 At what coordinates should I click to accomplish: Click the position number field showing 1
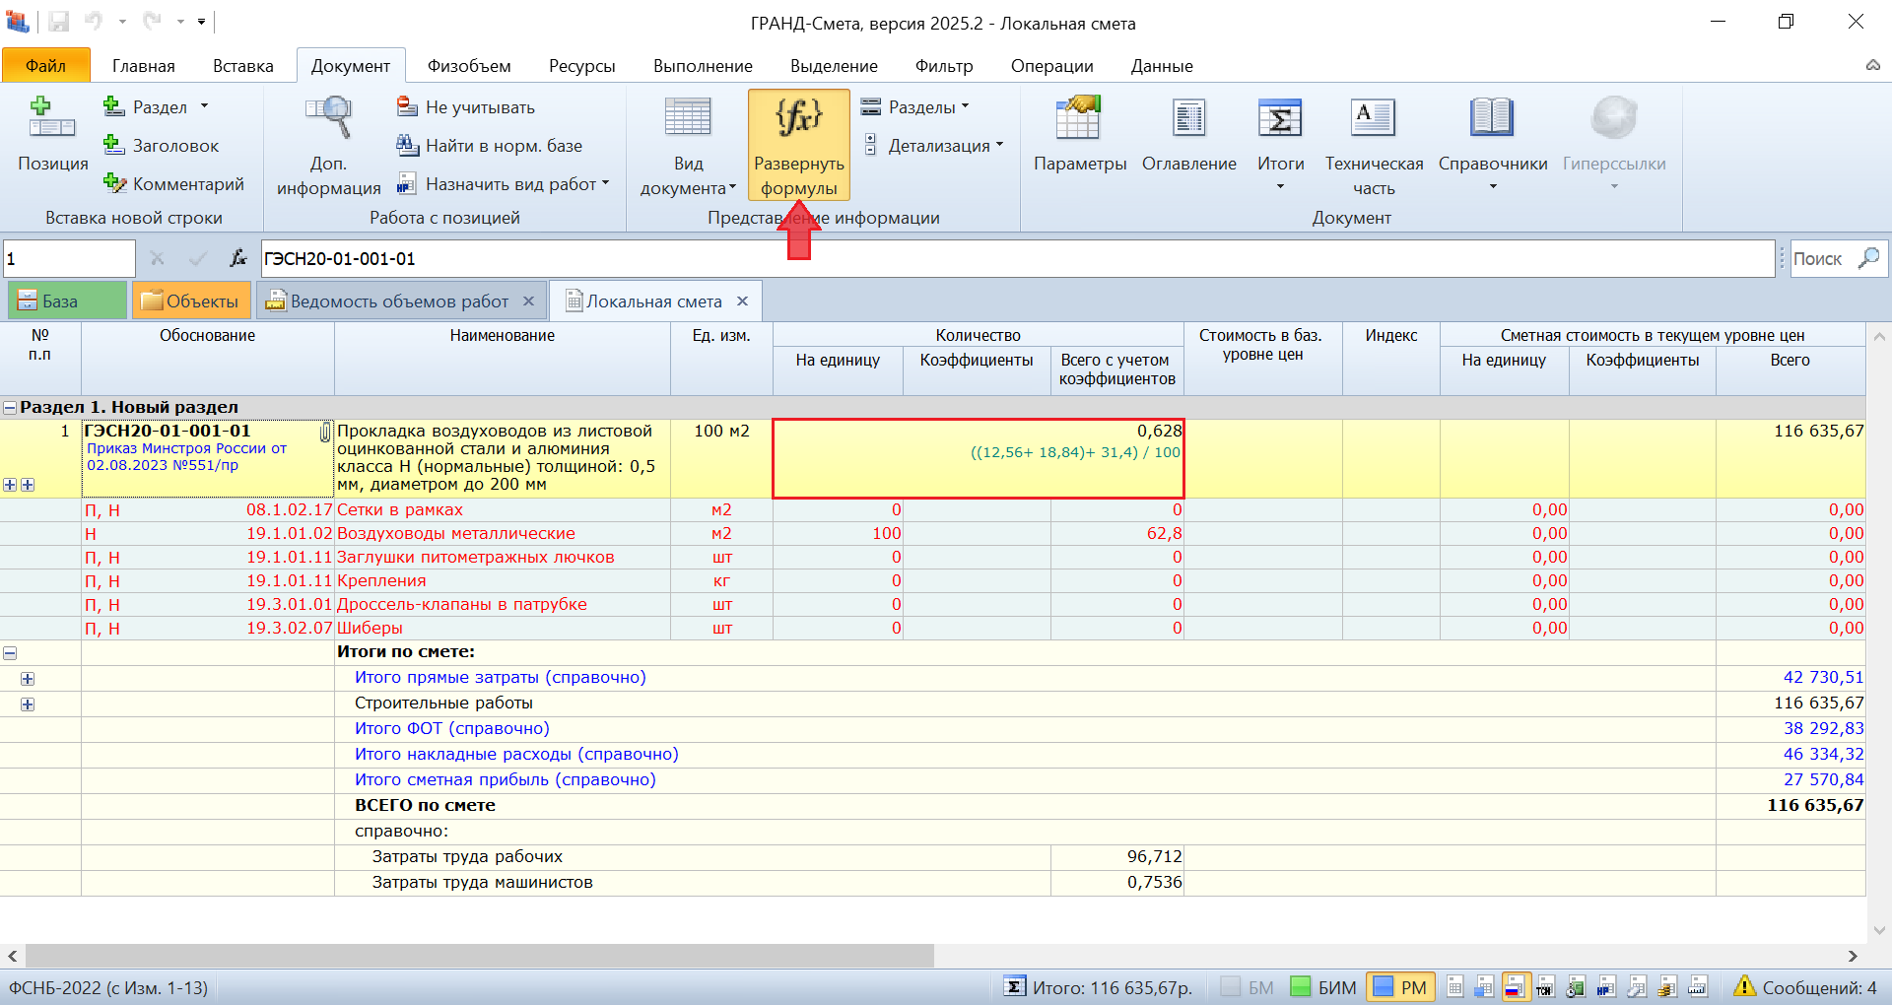69,258
